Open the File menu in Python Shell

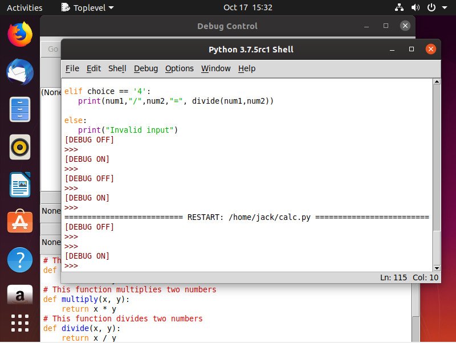click(72, 68)
